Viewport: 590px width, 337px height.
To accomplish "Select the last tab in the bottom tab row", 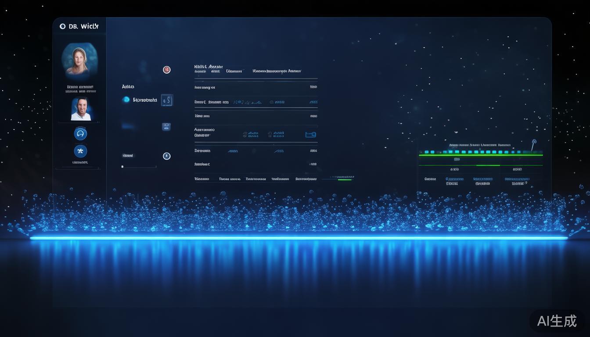I will (x=306, y=179).
